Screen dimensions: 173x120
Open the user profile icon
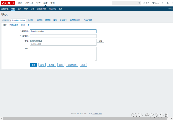pyautogui.click(x=168, y=3)
